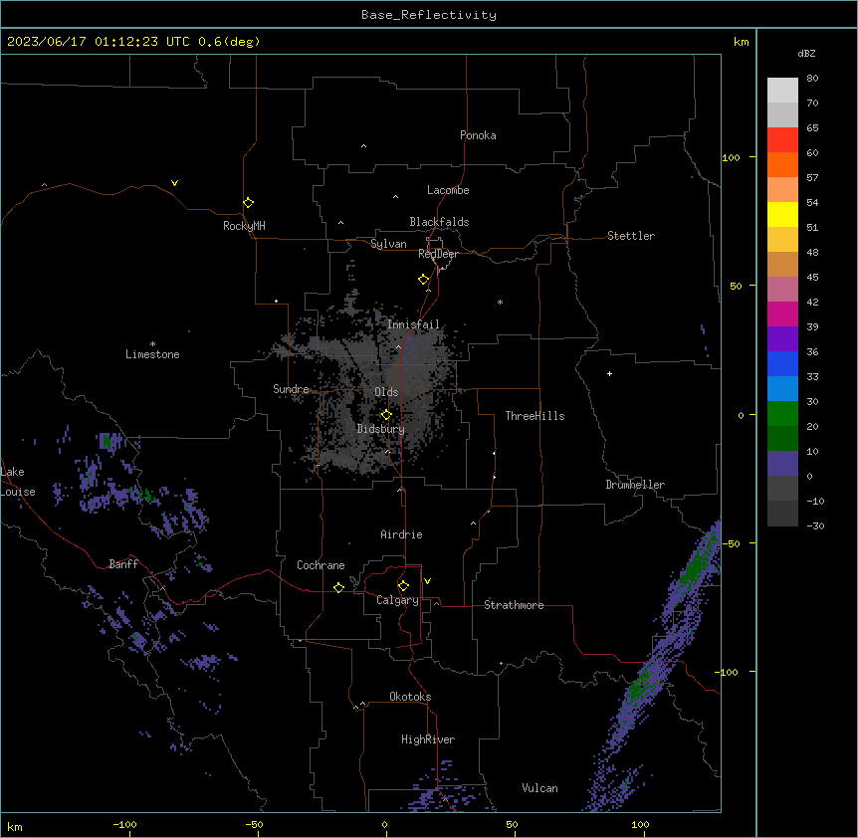Click the slate purple 0-10 dBZ swatch
The height and width of the screenshot is (838, 858).
click(782, 464)
